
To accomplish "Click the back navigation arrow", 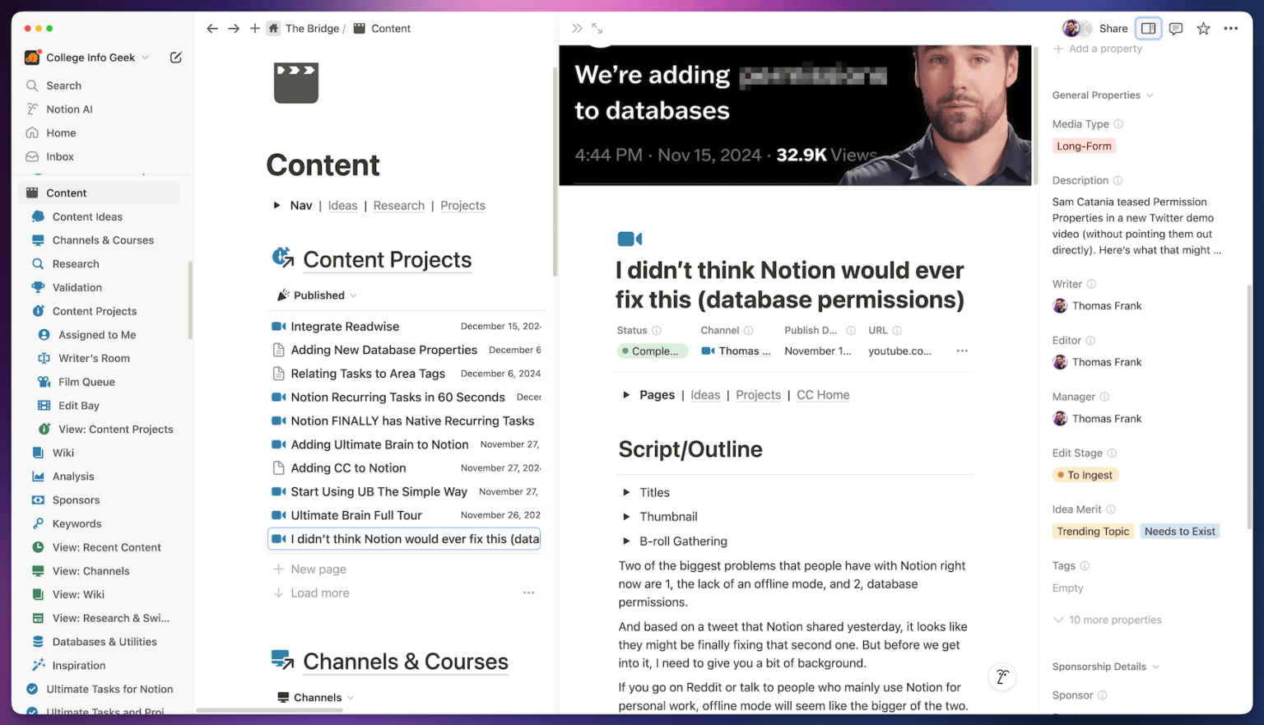I will 212,28.
